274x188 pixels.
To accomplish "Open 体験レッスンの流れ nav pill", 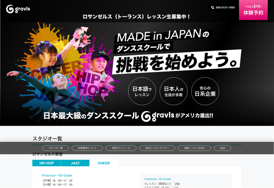I will (194, 148).
